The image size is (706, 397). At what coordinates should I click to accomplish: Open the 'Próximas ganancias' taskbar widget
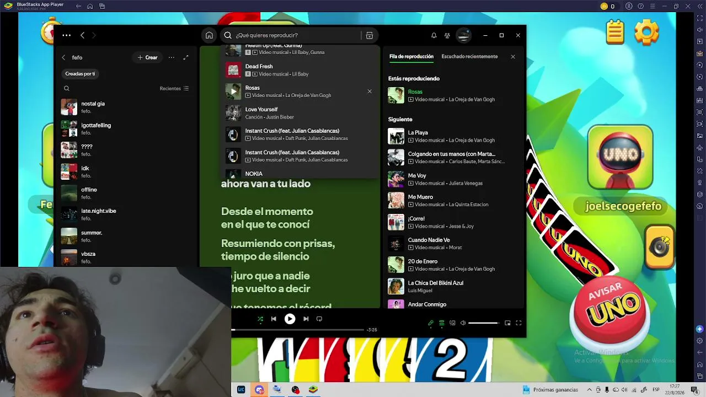pyautogui.click(x=550, y=390)
